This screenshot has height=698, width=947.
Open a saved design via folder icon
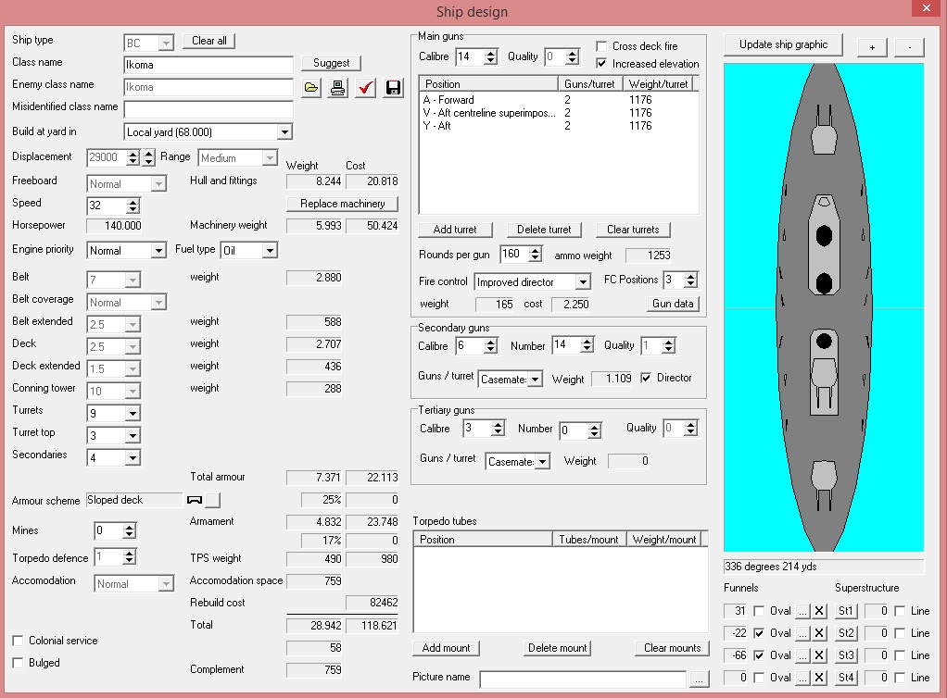(311, 88)
